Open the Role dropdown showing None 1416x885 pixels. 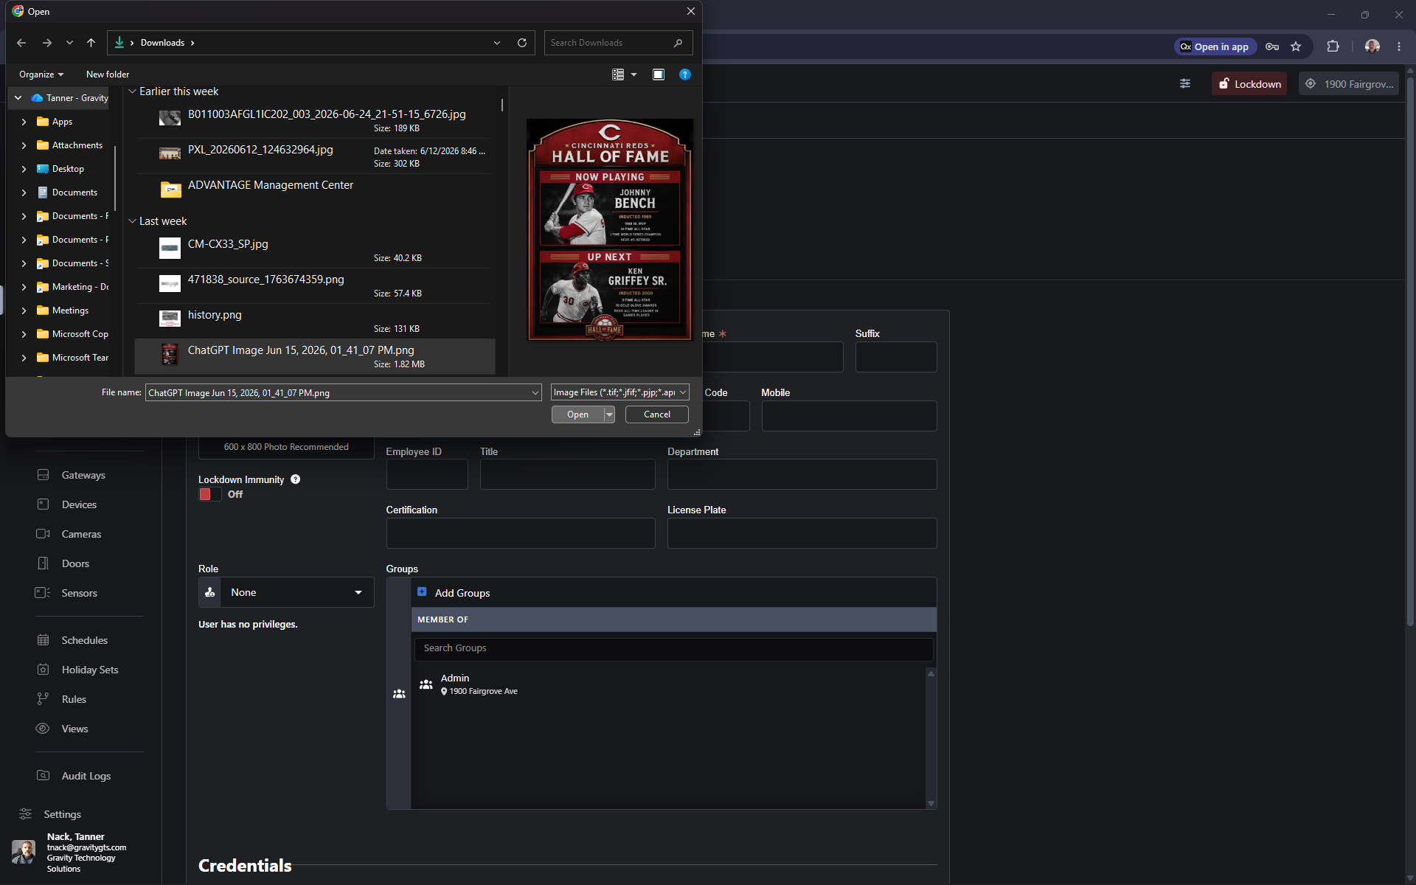[286, 592]
